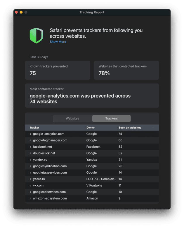184x227 pixels.
Task: Click the yellow minimize window button
Action: point(21,12)
